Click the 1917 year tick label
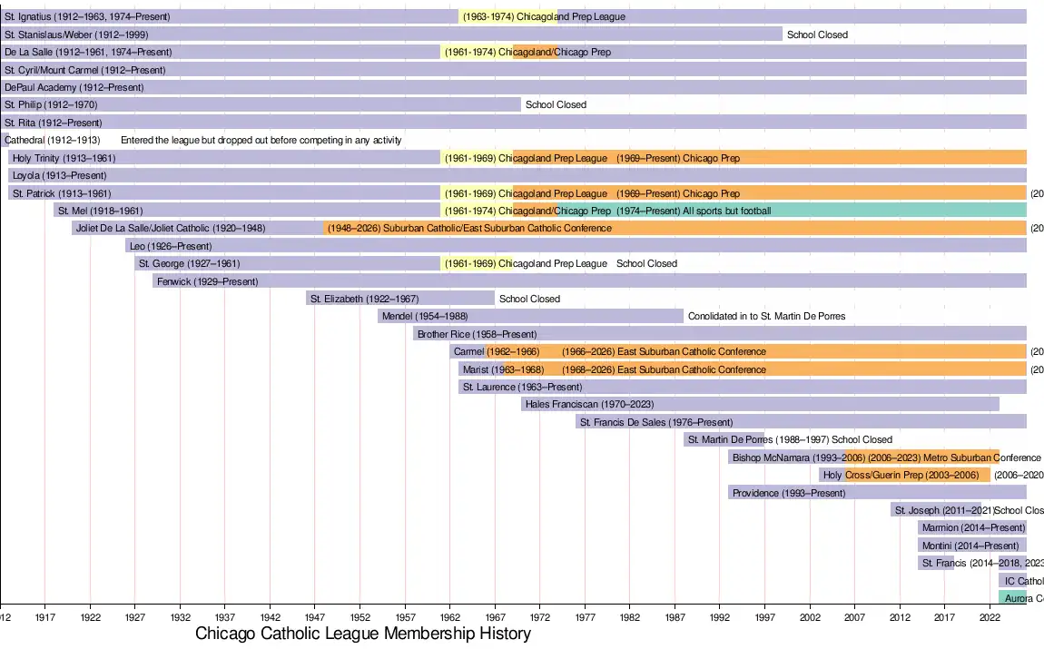 coord(45,617)
